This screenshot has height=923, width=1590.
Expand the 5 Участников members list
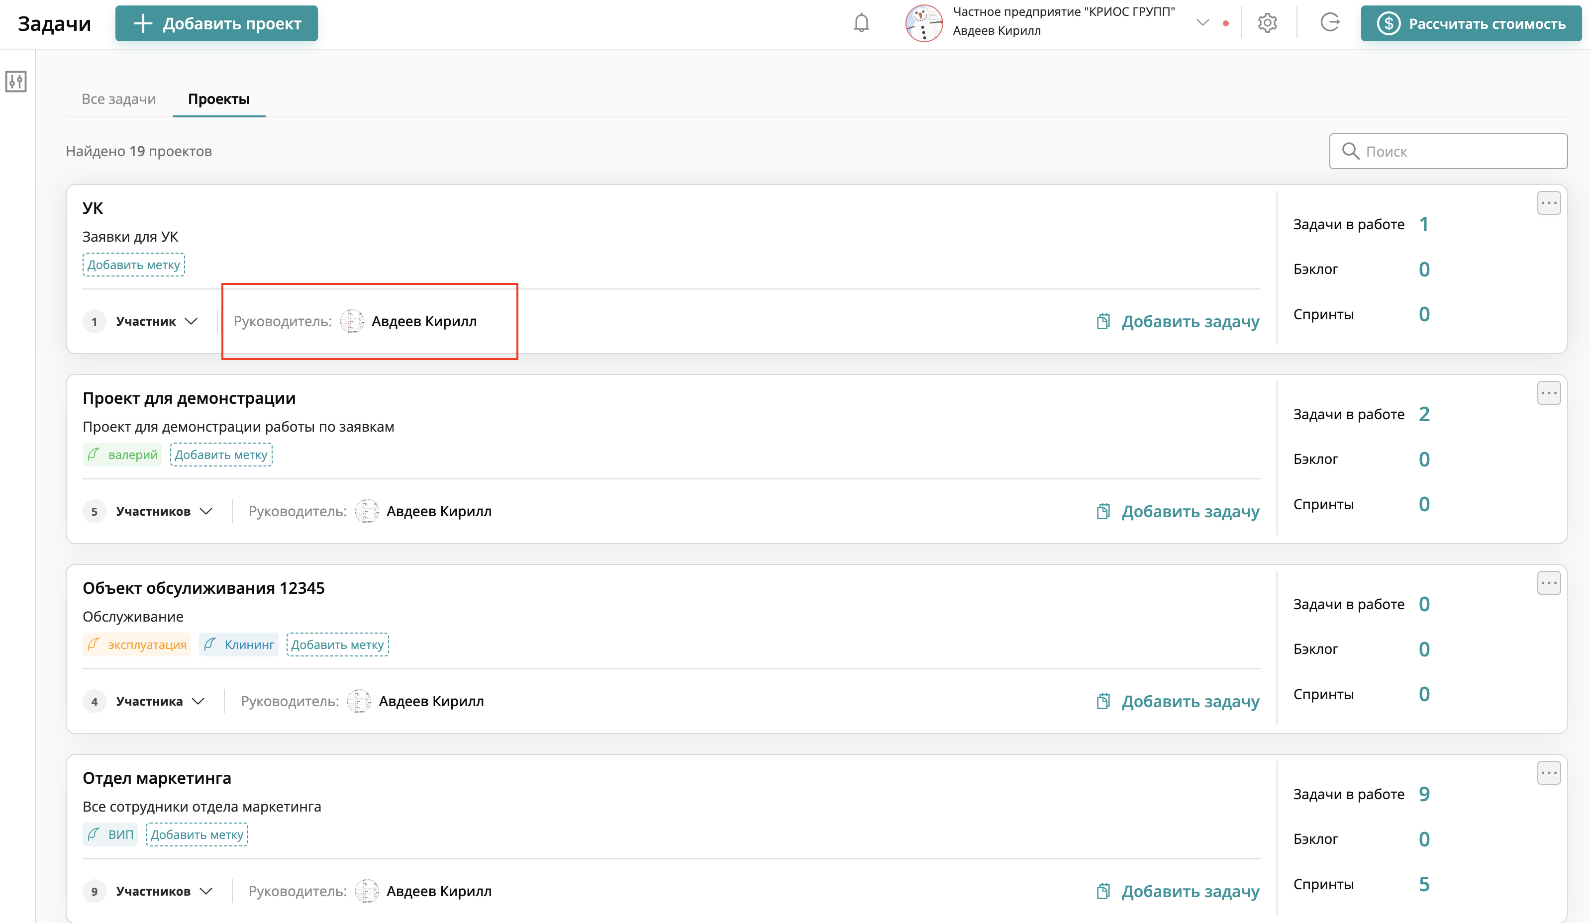click(205, 512)
